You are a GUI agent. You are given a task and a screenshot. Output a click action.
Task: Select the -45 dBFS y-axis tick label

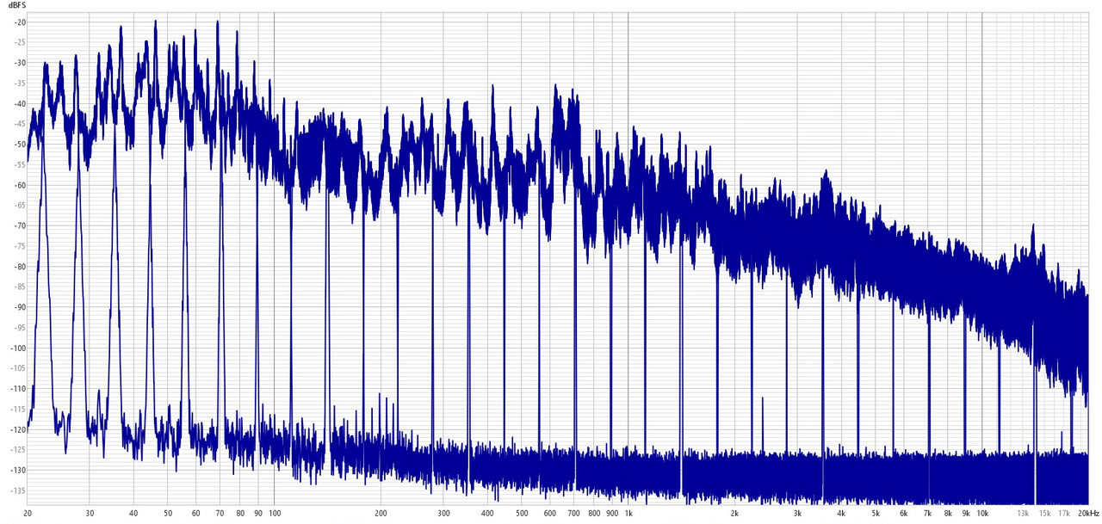click(x=20, y=124)
